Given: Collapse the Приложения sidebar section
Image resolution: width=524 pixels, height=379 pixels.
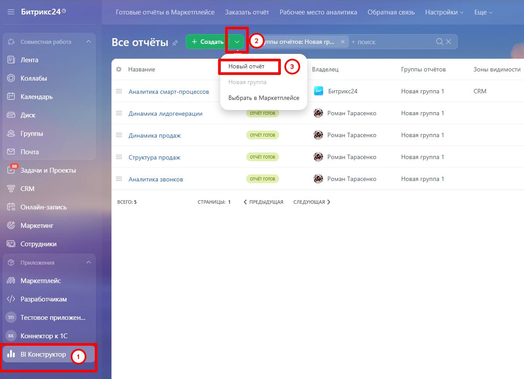Looking at the screenshot, I should (88, 262).
